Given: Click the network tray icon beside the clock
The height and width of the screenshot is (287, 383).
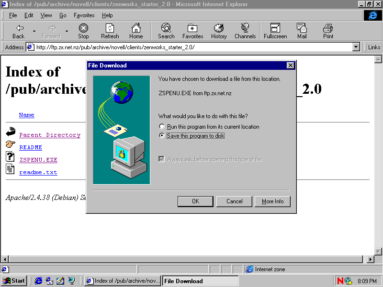Looking at the screenshot, I should [x=348, y=281].
